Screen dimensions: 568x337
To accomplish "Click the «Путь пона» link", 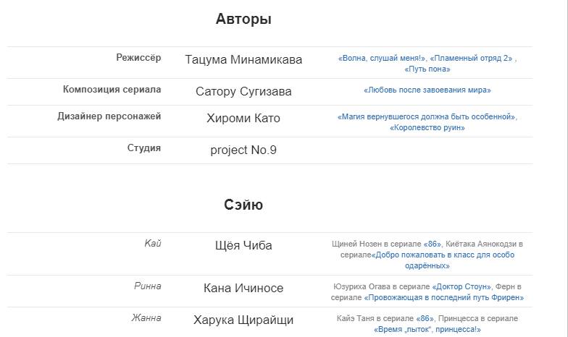I will click(x=427, y=69).
